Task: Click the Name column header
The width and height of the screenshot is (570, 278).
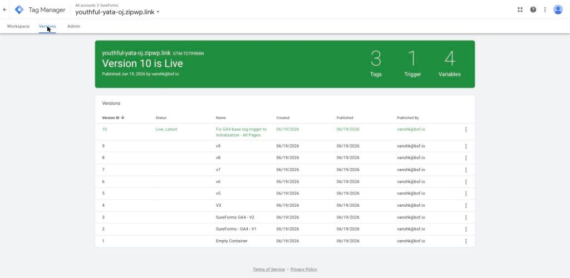Action: point(220,118)
